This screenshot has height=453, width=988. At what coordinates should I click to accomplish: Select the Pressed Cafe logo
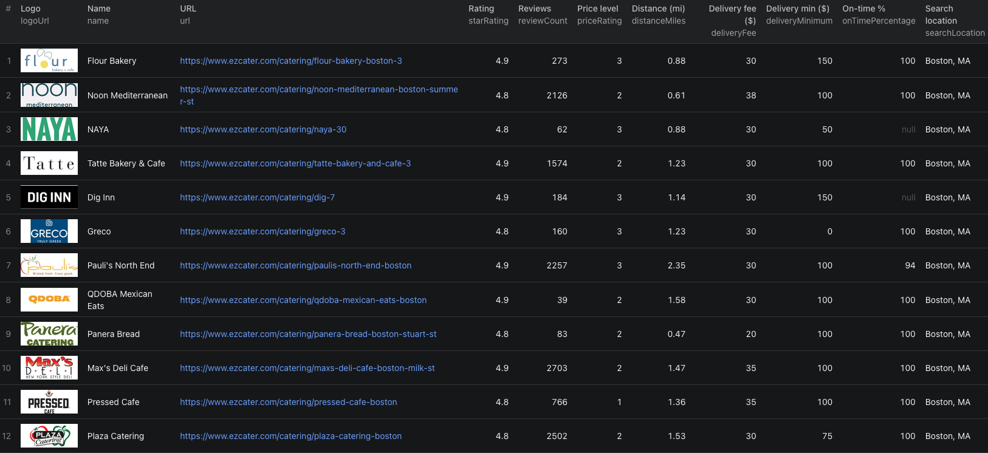[x=49, y=402]
